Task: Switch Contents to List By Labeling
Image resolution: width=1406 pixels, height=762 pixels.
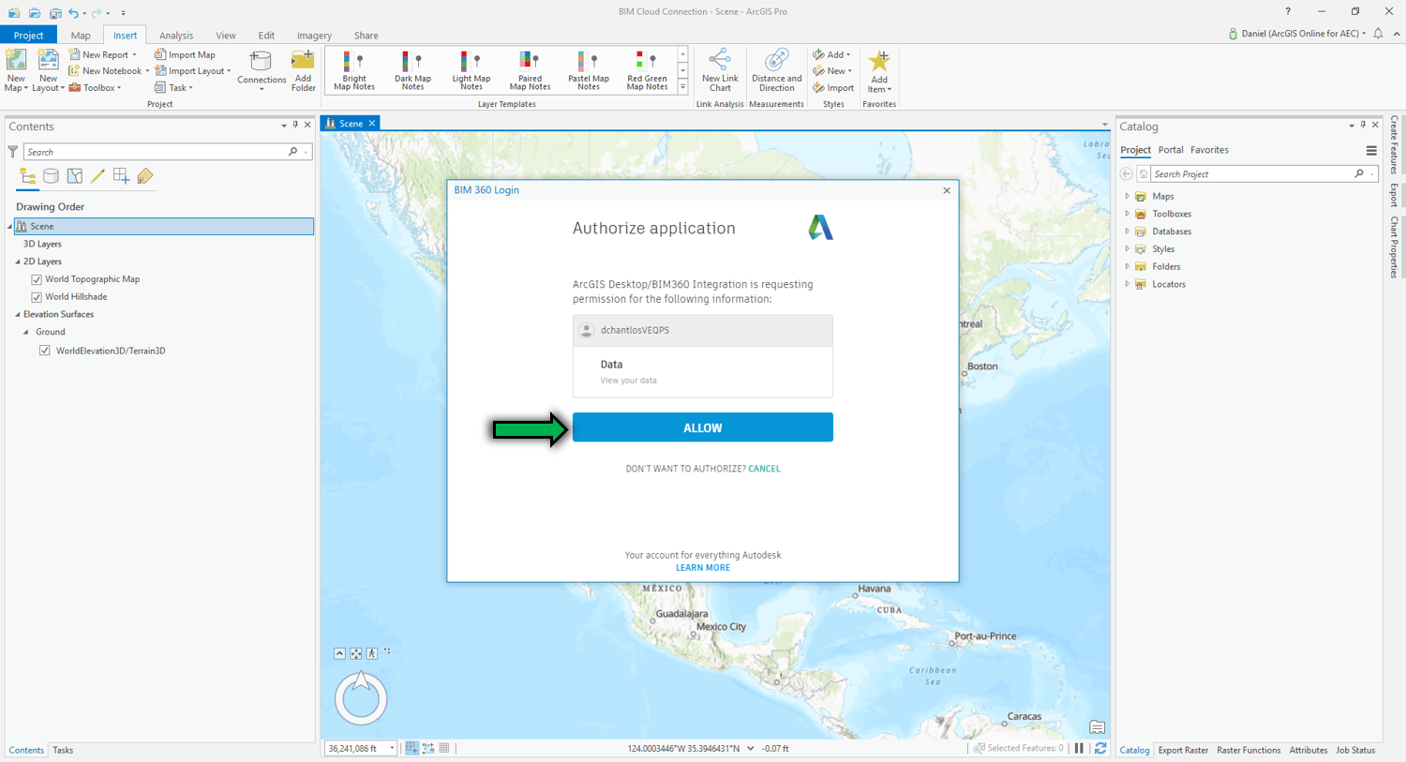Action: pyautogui.click(x=144, y=176)
